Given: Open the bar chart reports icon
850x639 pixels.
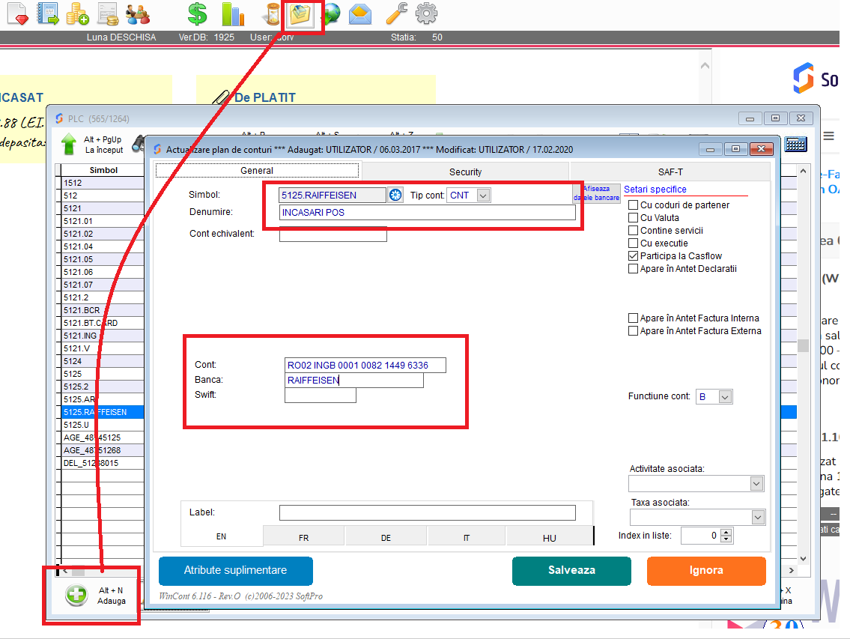Looking at the screenshot, I should click(233, 13).
